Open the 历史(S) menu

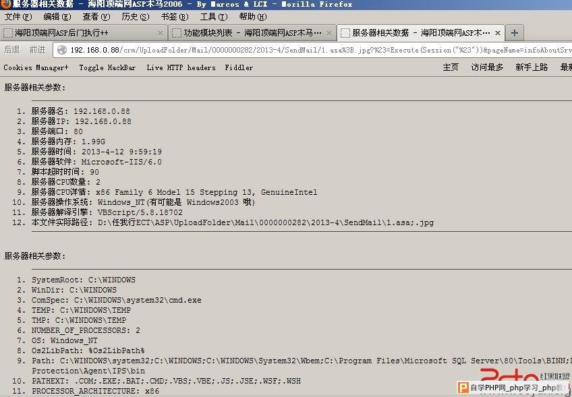pyautogui.click(x=136, y=17)
